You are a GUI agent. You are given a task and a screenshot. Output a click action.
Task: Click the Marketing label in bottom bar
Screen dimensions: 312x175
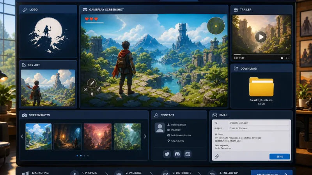coord(41,173)
